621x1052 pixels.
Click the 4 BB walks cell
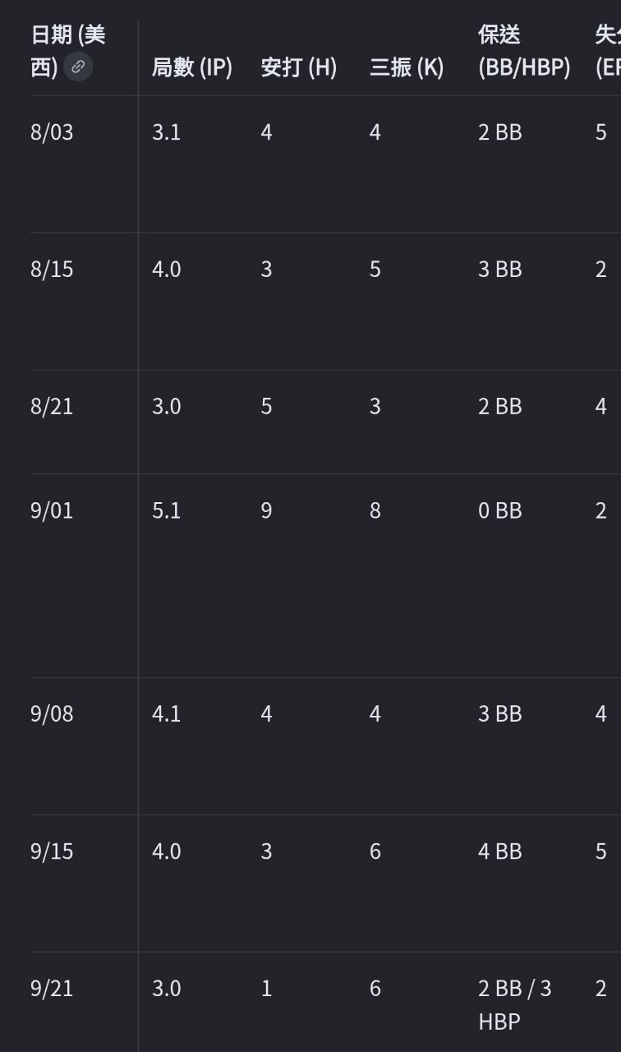pyautogui.click(x=500, y=851)
